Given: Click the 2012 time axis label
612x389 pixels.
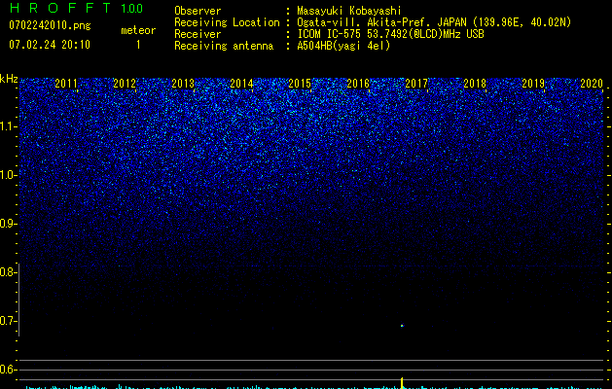Looking at the screenshot, I should 125,84.
